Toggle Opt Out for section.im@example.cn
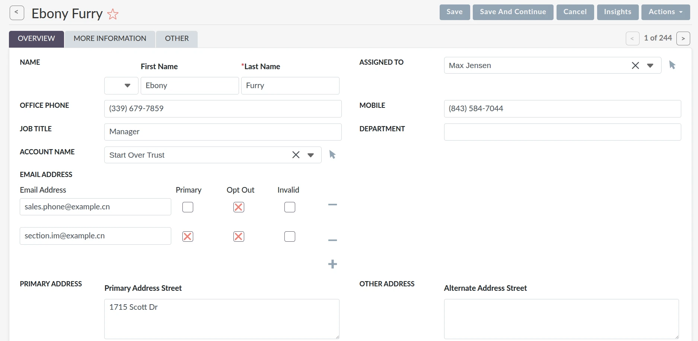 (239, 237)
